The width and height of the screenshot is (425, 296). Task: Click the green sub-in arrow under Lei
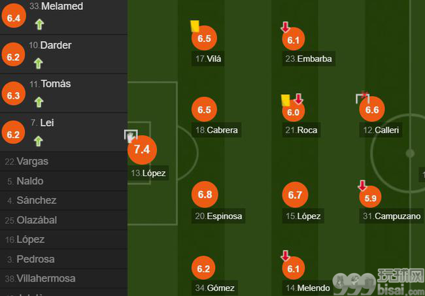[39, 141]
